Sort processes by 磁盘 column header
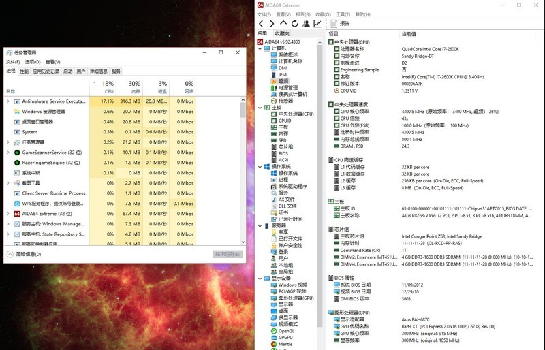545x350 pixels. 156,87
